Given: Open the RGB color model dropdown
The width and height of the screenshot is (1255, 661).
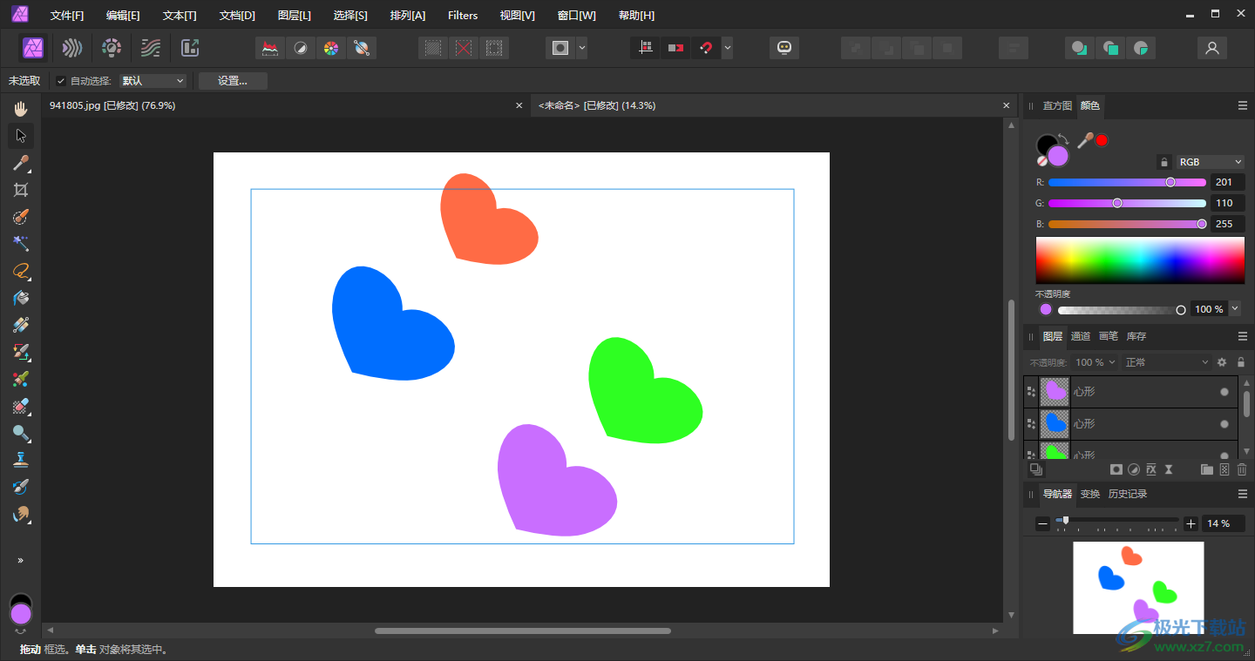Looking at the screenshot, I should 1211,162.
